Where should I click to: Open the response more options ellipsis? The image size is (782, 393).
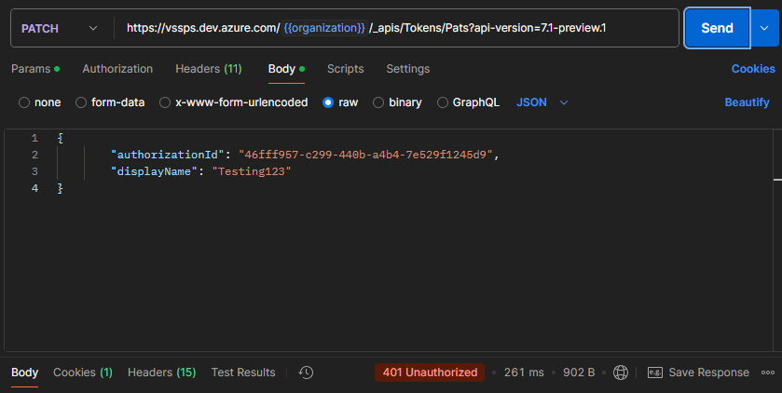(768, 373)
